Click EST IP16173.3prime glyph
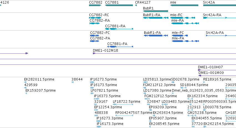This screenshot has width=236, height=128. (99, 127)
